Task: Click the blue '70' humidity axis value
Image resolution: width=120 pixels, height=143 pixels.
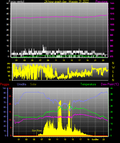Action: click(5, 102)
